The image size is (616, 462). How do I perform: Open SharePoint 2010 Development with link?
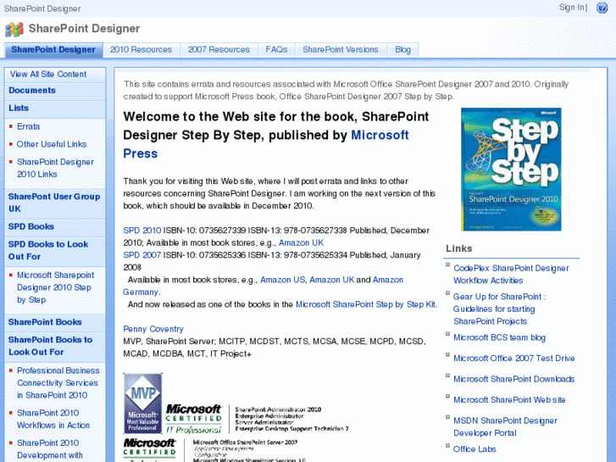tap(50, 449)
